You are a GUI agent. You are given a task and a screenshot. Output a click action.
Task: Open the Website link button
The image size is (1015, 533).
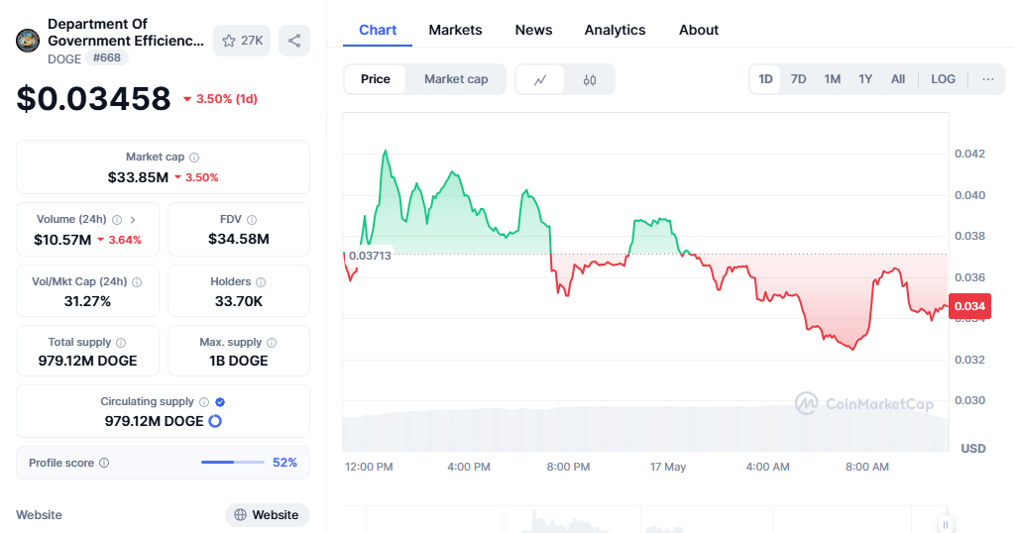point(268,515)
